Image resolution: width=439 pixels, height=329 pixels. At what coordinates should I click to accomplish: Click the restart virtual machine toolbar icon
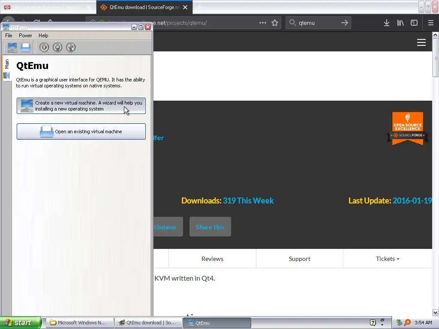tap(71, 47)
